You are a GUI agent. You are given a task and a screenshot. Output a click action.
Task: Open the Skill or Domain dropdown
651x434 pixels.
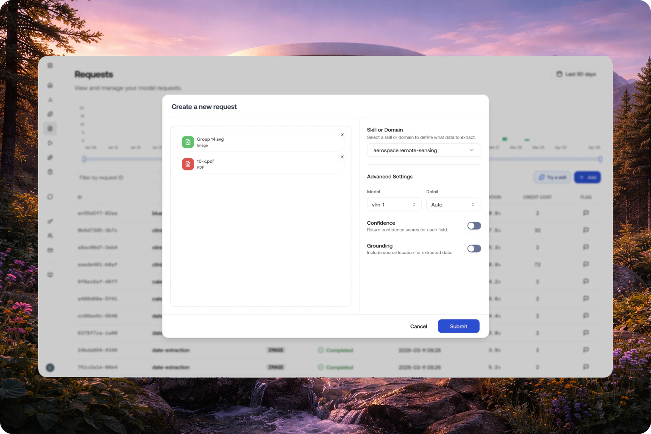point(423,150)
